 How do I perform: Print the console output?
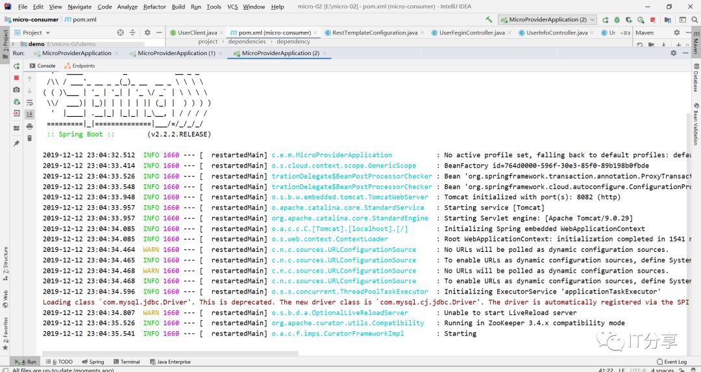click(29, 127)
